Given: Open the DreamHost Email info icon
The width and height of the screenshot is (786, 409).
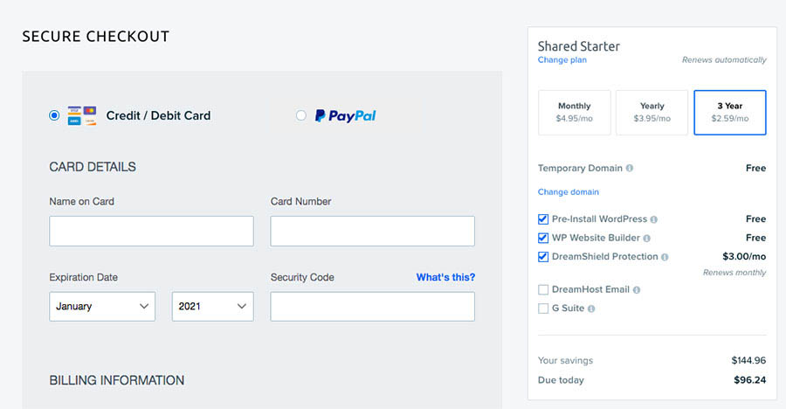Looking at the screenshot, I should pyautogui.click(x=637, y=289).
